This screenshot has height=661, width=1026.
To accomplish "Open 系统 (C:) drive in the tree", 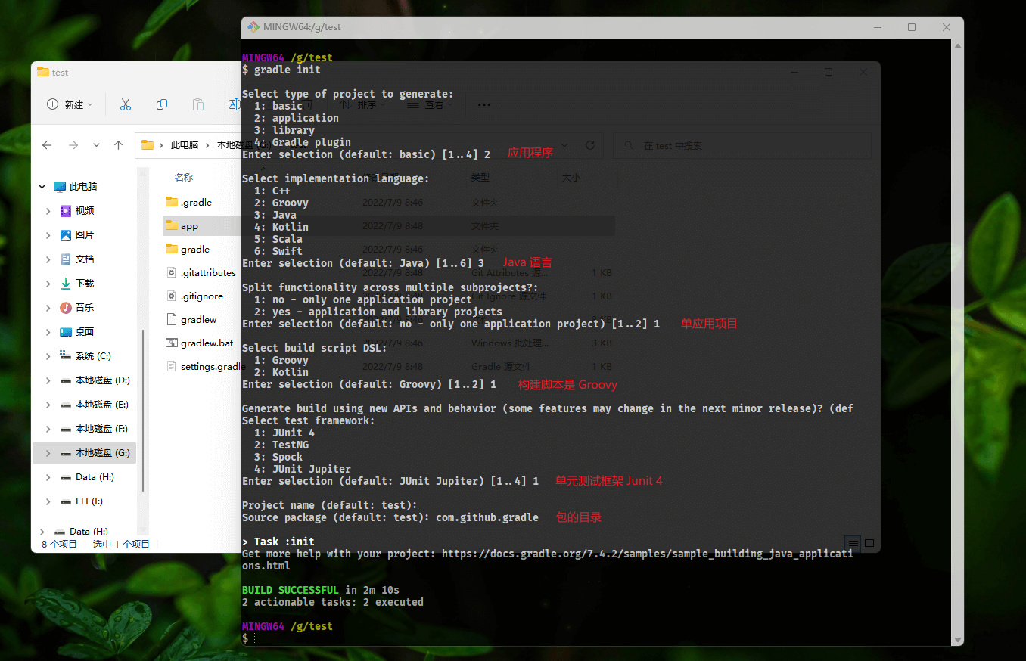I will (x=93, y=356).
